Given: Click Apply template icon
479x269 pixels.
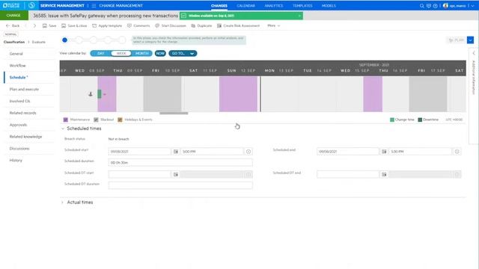Looking at the screenshot, I should (x=94, y=26).
